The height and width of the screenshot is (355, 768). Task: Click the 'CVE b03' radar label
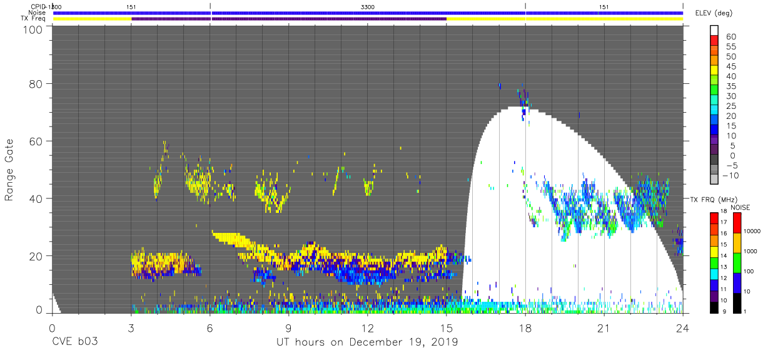point(76,342)
